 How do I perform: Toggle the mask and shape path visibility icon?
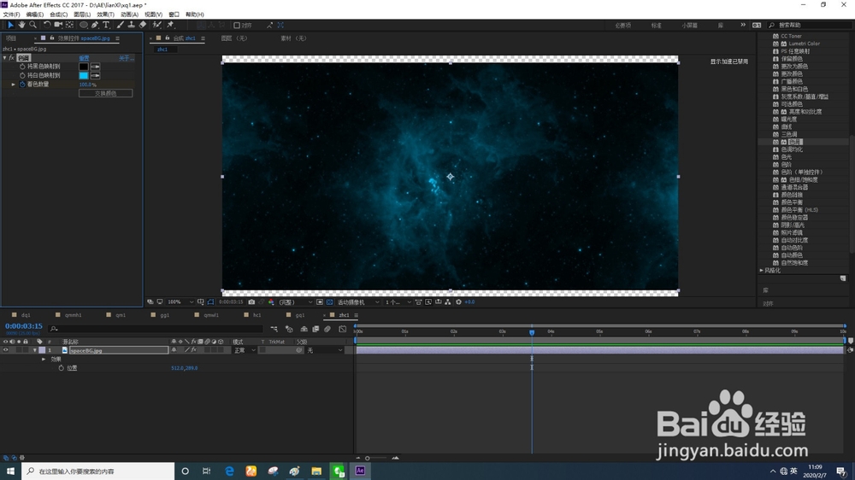[210, 301]
